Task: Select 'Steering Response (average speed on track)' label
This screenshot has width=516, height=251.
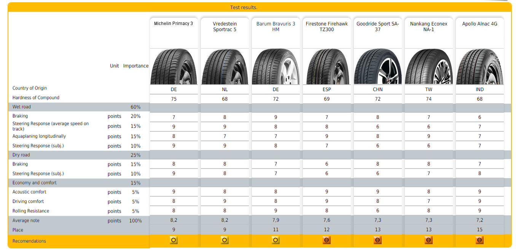Action: click(51, 126)
